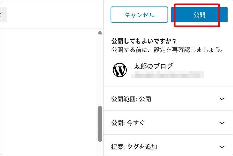Open the 提案 suggestion row label

(118, 147)
